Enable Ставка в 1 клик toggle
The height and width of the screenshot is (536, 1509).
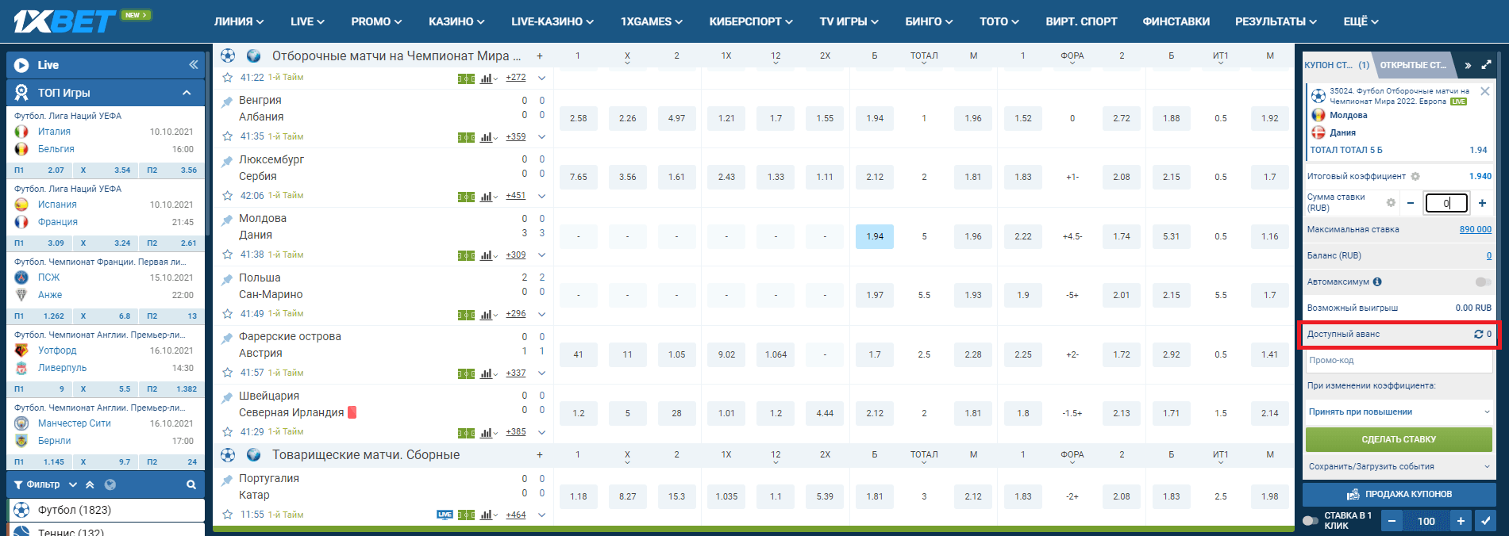point(1311,521)
